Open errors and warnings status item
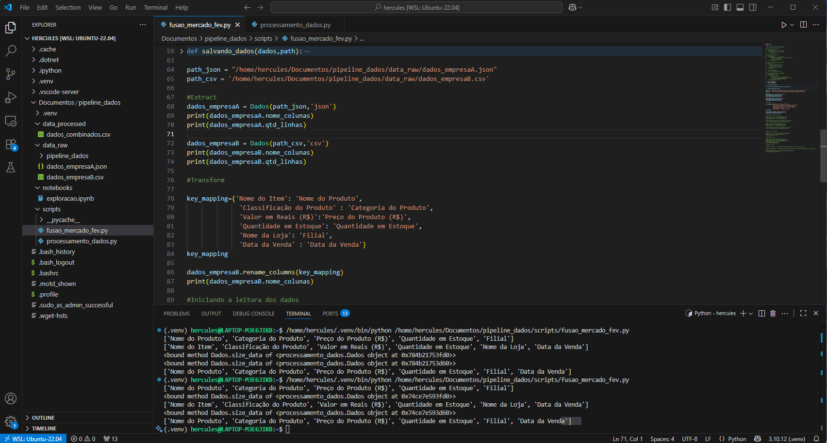 tap(83, 439)
